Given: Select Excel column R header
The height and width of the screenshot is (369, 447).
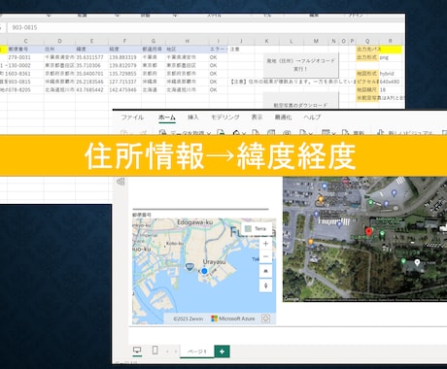Looking at the screenshot, I should point(391,41).
